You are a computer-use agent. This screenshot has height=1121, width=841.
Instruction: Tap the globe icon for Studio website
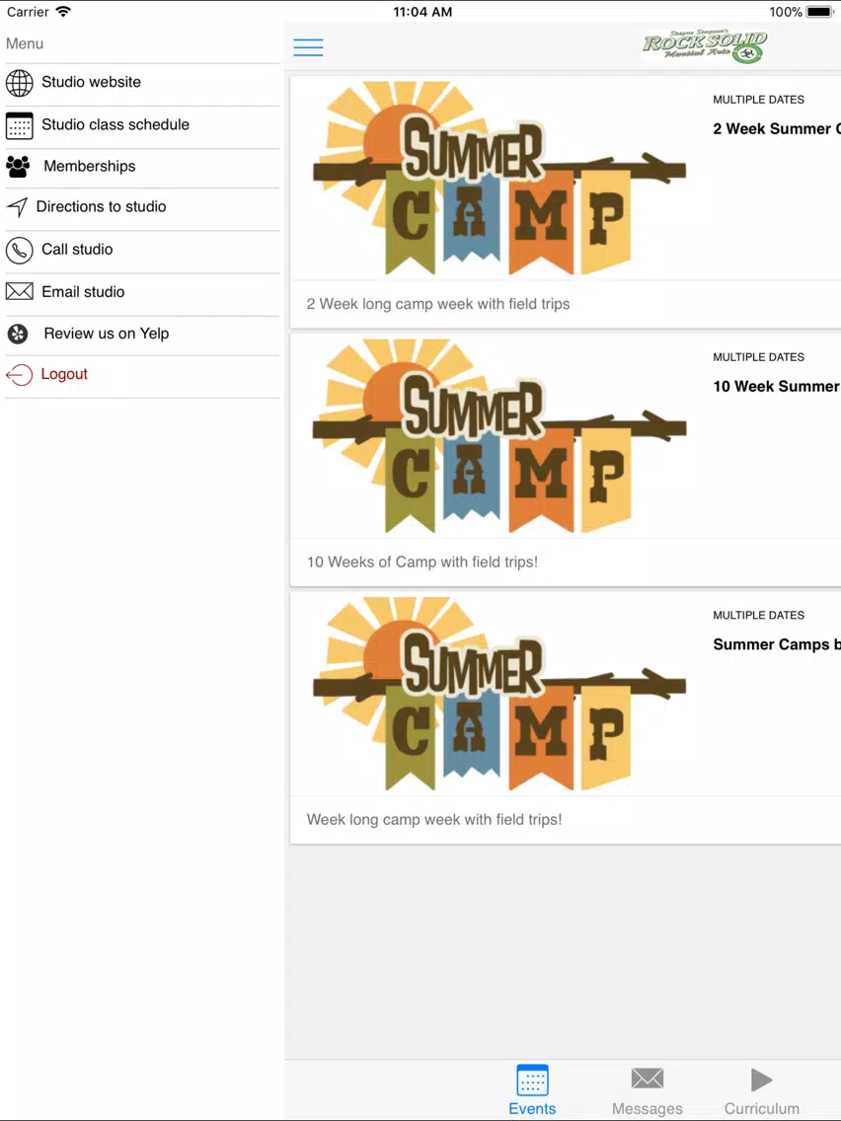coord(20,83)
